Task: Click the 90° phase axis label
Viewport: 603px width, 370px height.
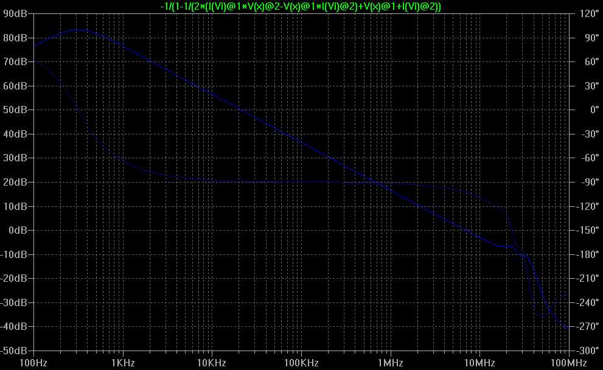Action: [x=592, y=38]
